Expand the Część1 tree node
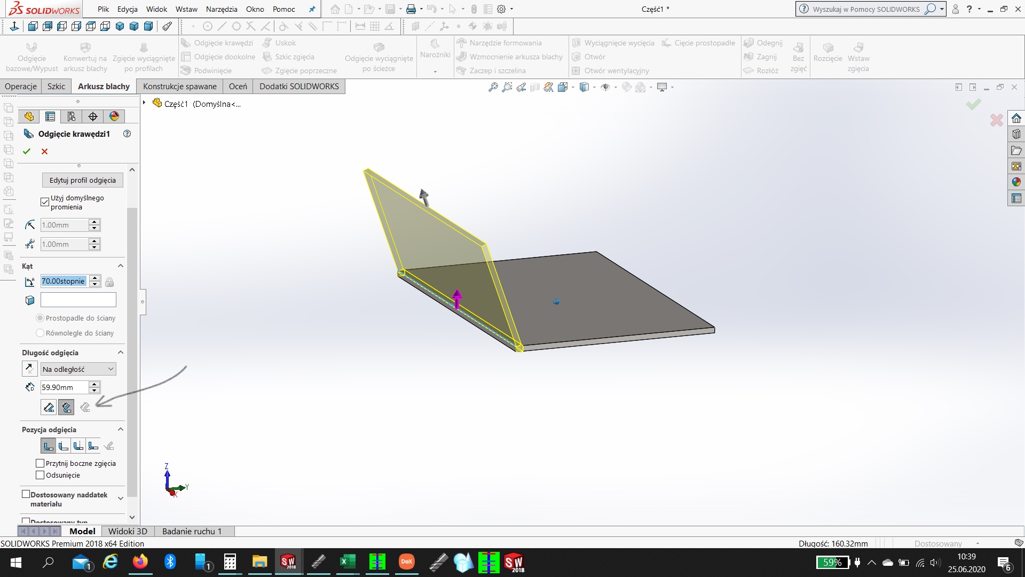This screenshot has height=577, width=1025. pyautogui.click(x=144, y=103)
